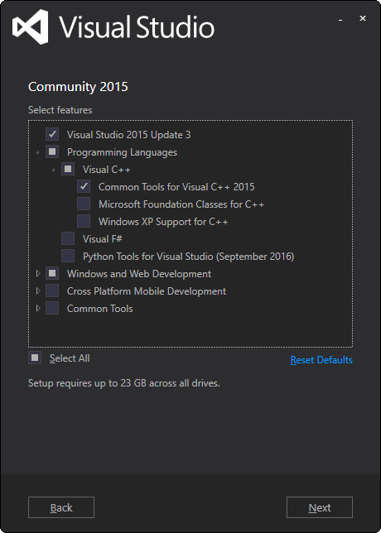Enable the Visual F# feature
The width and height of the screenshot is (381, 533).
point(68,238)
